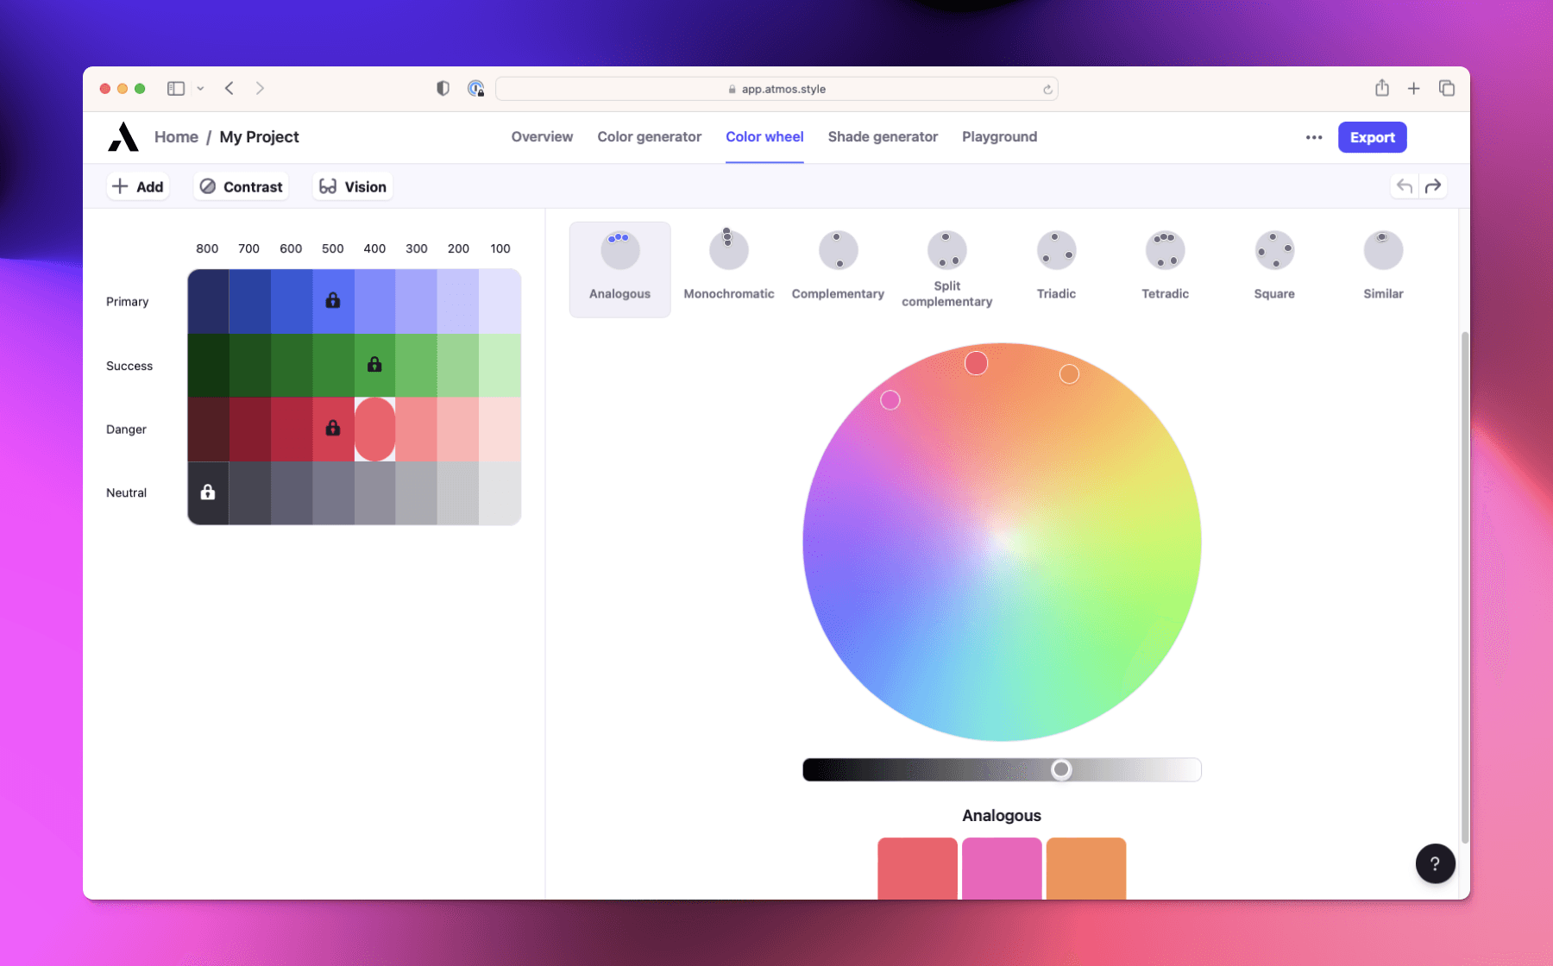Click the Export button

[x=1372, y=137]
